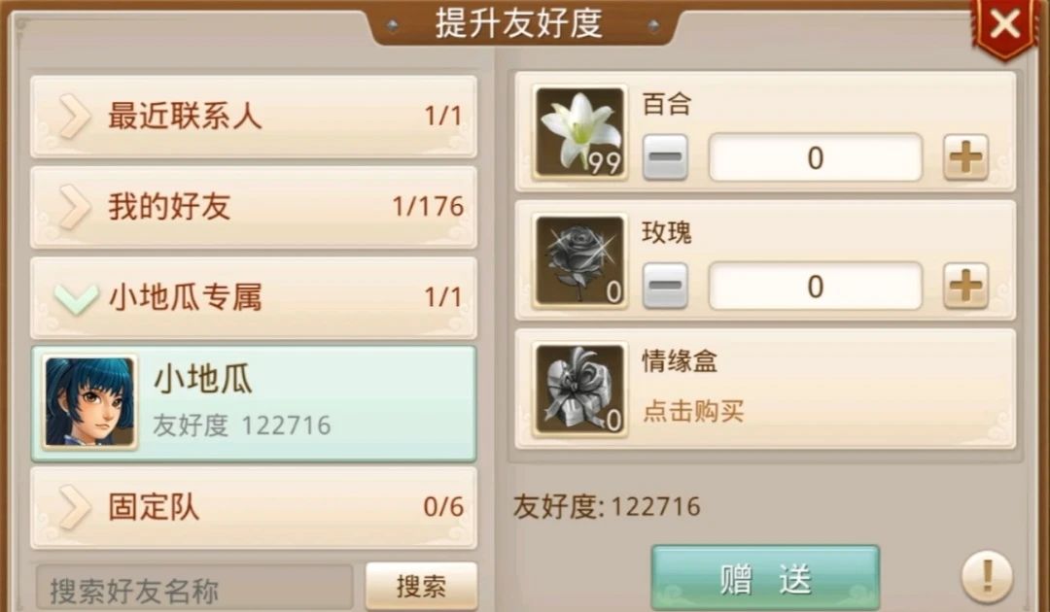1050x612 pixels.
Task: Click the 百合 quantity input box
Action: pos(815,157)
